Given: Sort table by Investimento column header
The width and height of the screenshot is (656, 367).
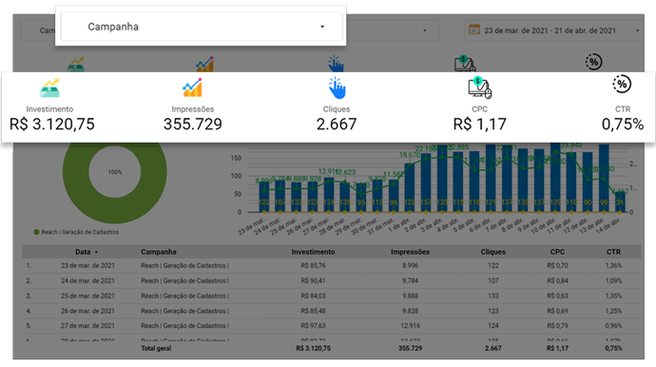Looking at the screenshot, I should click(313, 252).
